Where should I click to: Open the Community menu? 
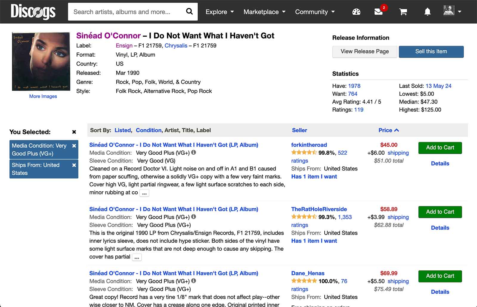click(315, 12)
